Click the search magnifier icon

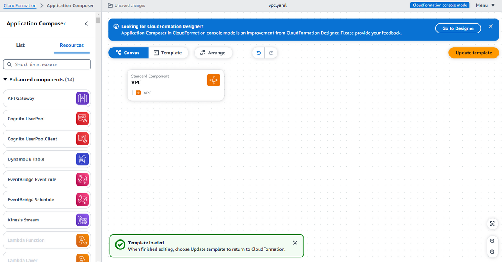(10, 64)
